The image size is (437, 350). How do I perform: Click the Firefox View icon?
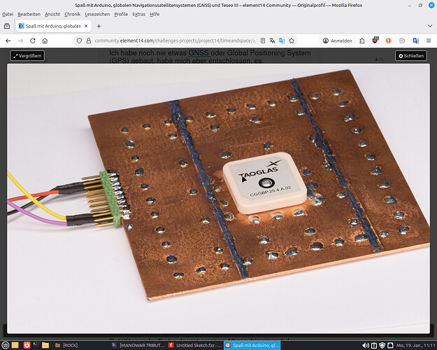(x=7, y=26)
